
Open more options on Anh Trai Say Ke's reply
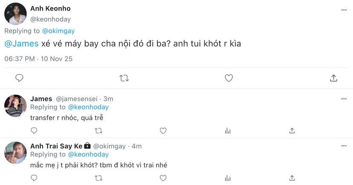tap(344, 146)
